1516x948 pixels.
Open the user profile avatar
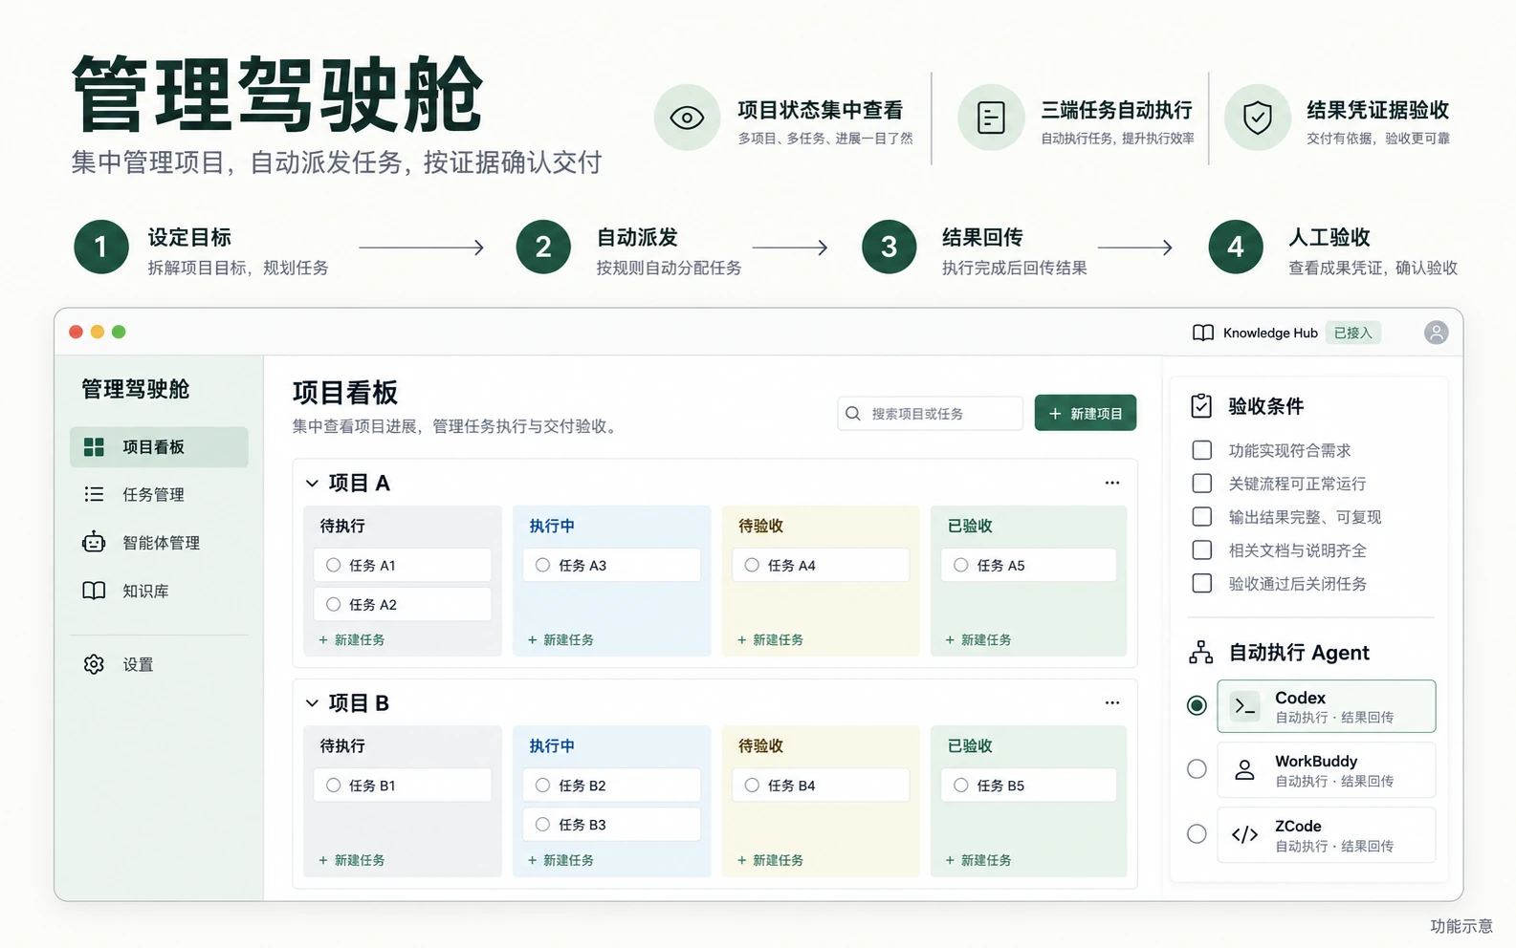coord(1436,333)
